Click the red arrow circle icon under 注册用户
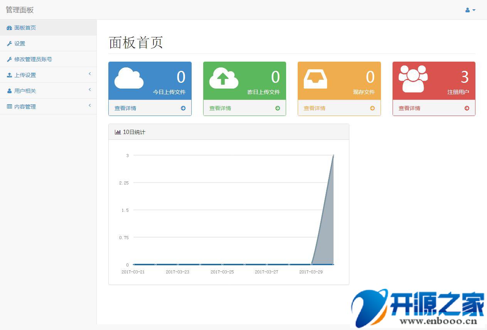The height and width of the screenshot is (330, 487). 467,108
